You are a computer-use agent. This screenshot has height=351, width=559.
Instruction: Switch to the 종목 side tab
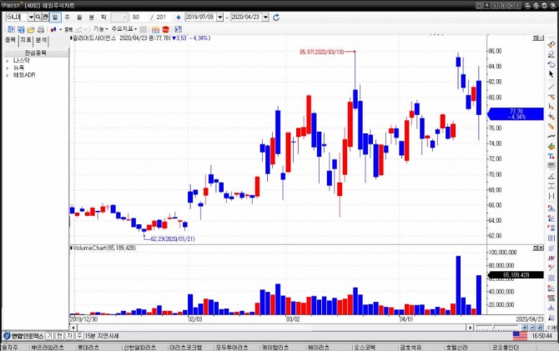point(10,40)
